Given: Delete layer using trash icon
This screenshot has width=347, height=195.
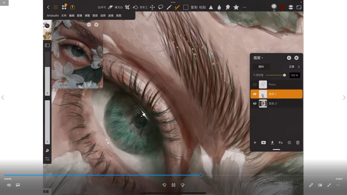Looking at the screenshot, I should [x=298, y=143].
